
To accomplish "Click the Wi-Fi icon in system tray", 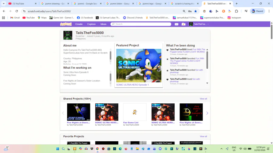I will 241,149.
